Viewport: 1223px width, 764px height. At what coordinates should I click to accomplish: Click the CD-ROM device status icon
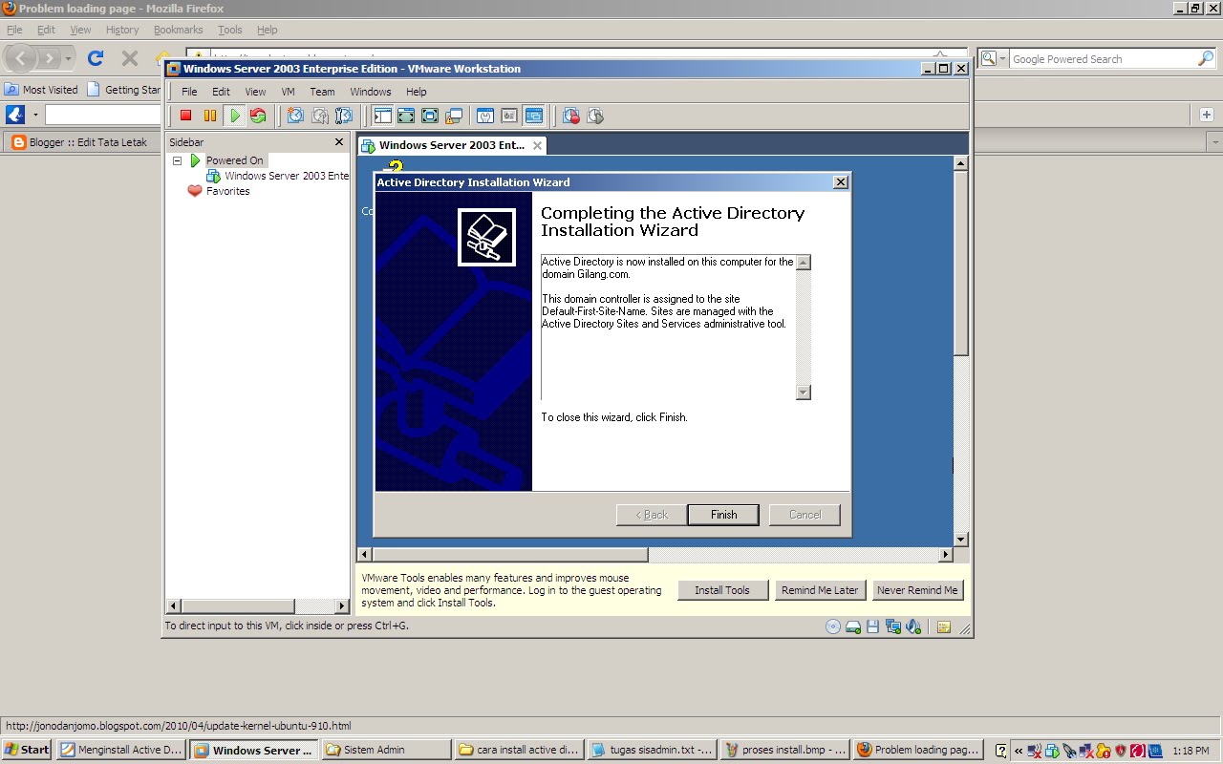click(x=833, y=626)
